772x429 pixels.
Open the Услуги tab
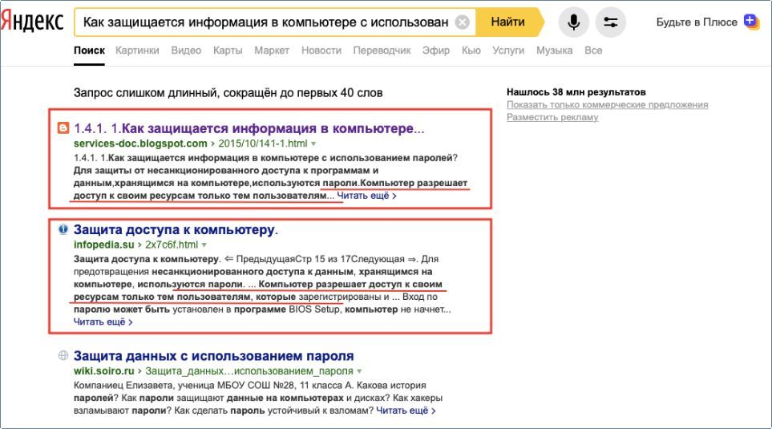click(x=508, y=51)
